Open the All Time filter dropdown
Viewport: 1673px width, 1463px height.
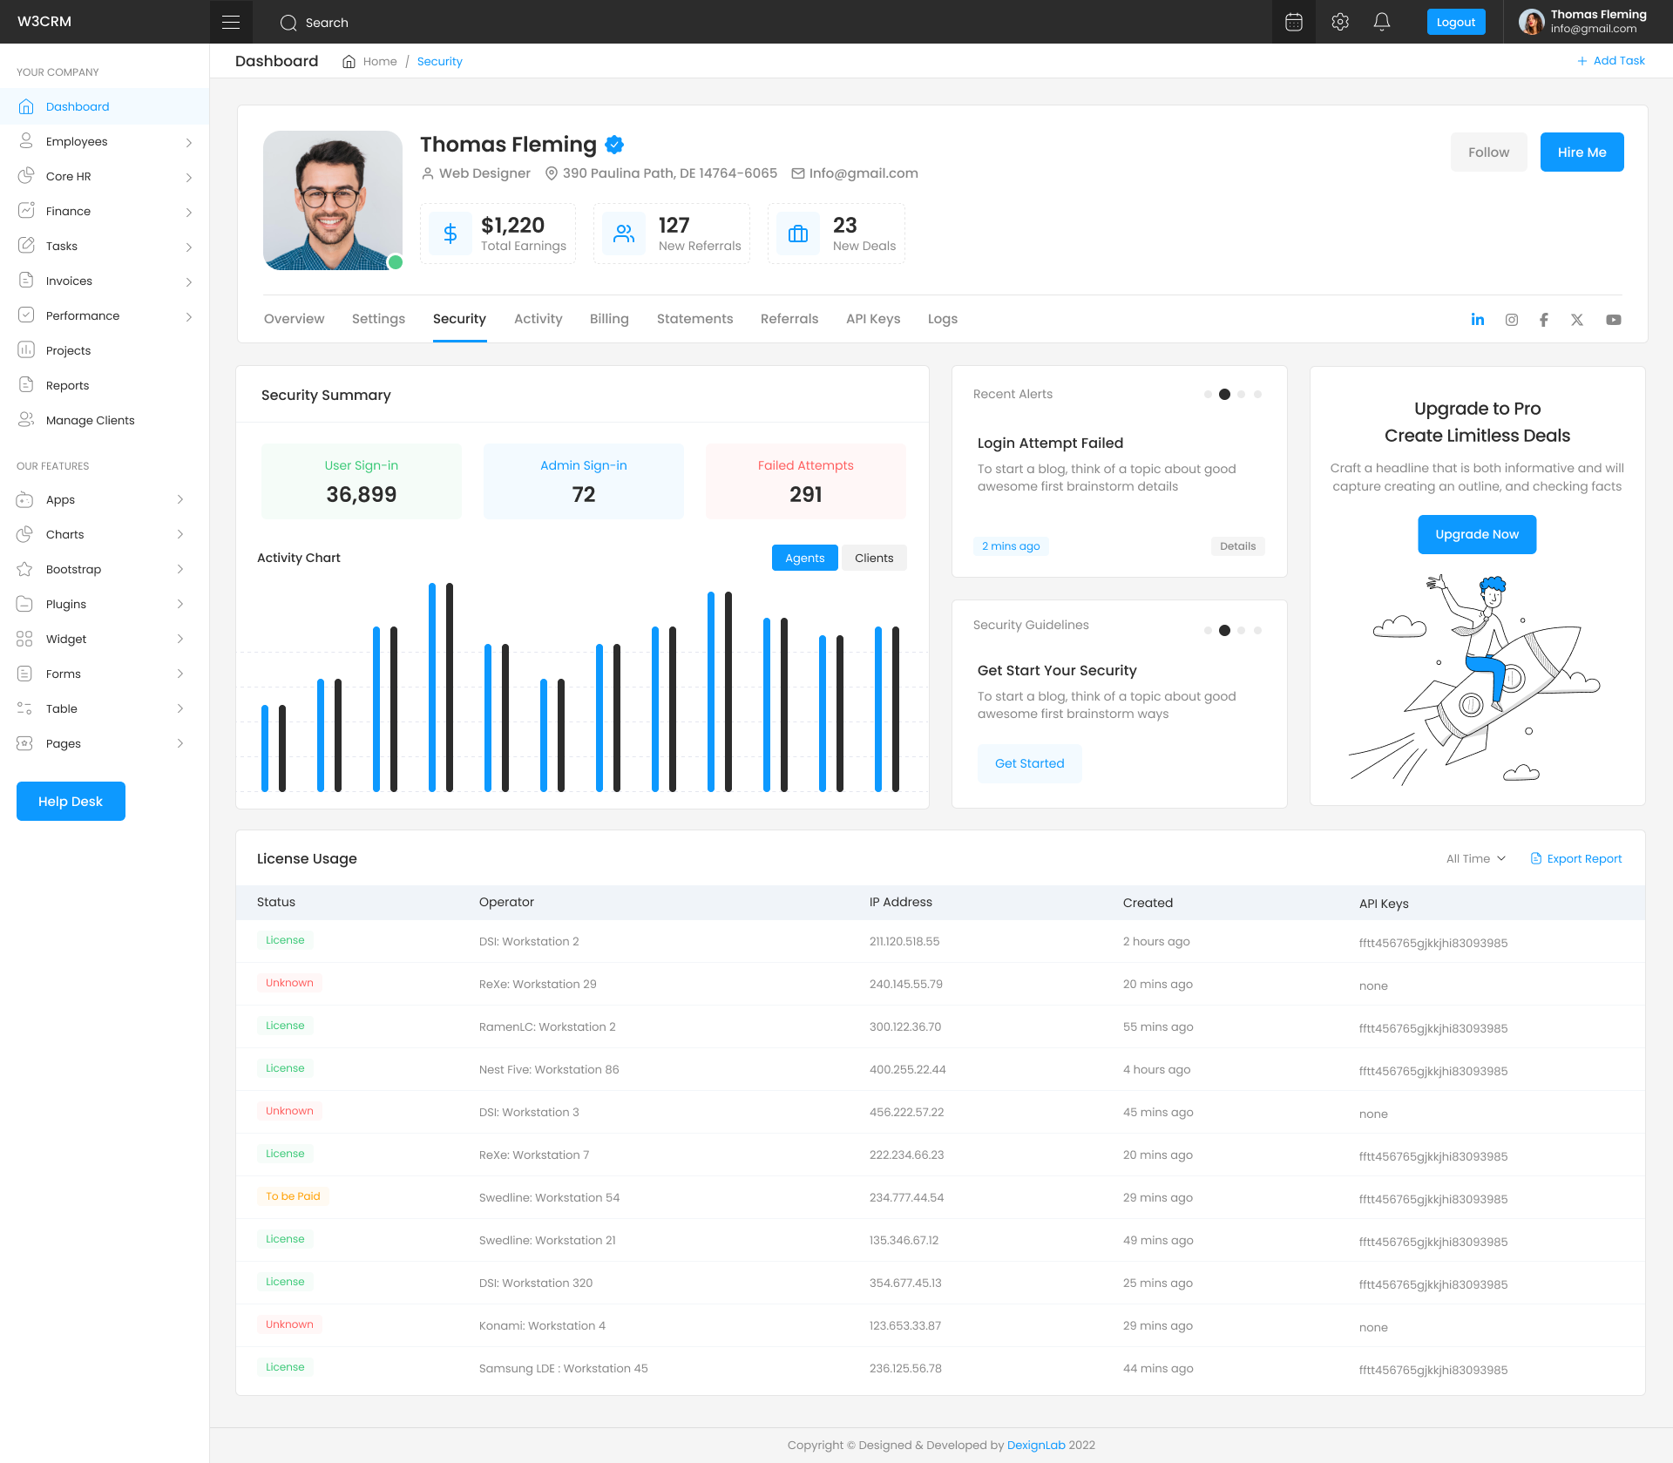(1474, 858)
